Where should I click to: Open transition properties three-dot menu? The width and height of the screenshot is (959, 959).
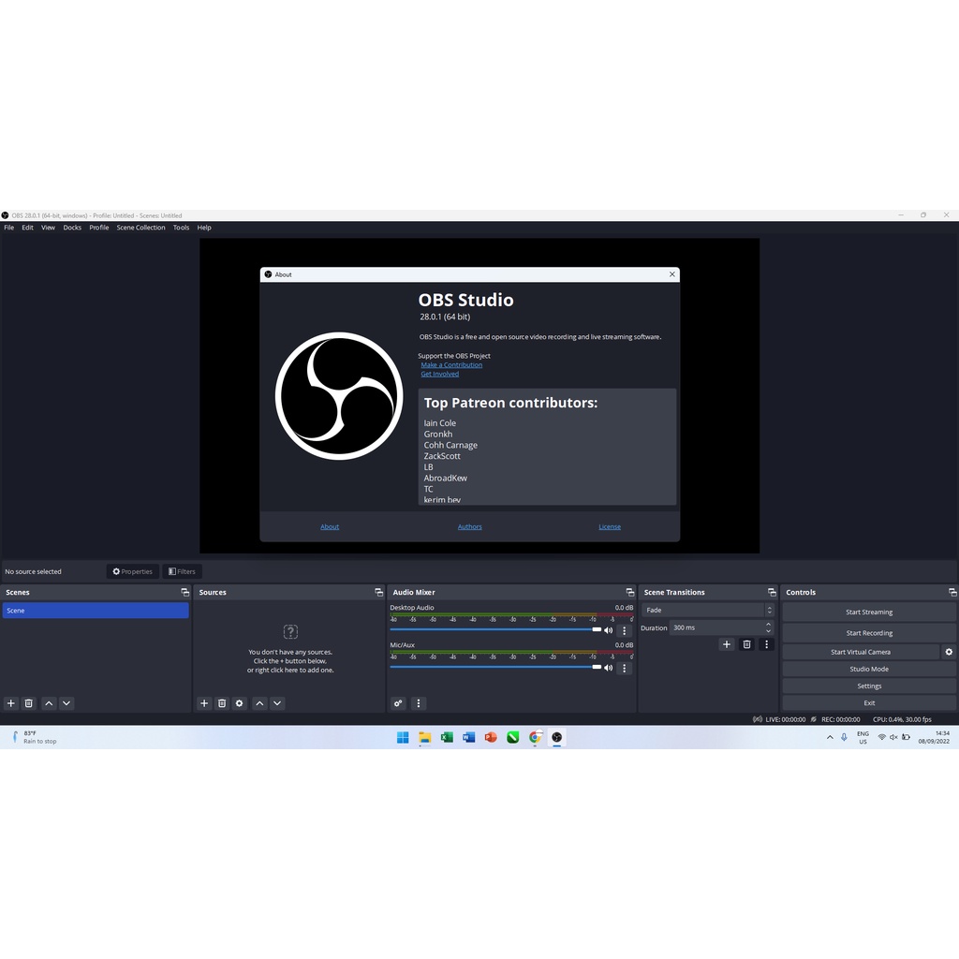766,644
